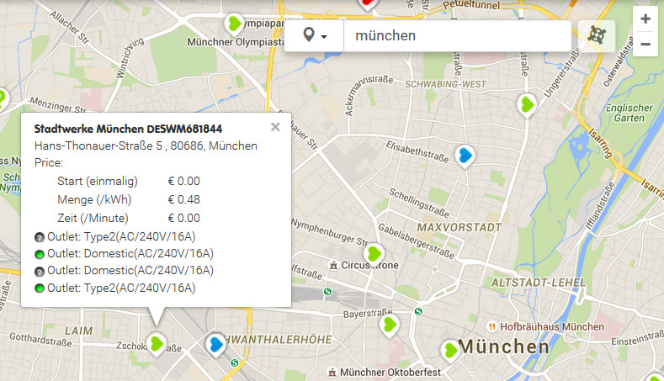Click green marker under the info popup
This screenshot has width=664, height=381.
coord(157,342)
